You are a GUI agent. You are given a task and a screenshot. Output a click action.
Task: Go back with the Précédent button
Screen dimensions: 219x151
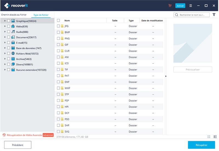18,145
